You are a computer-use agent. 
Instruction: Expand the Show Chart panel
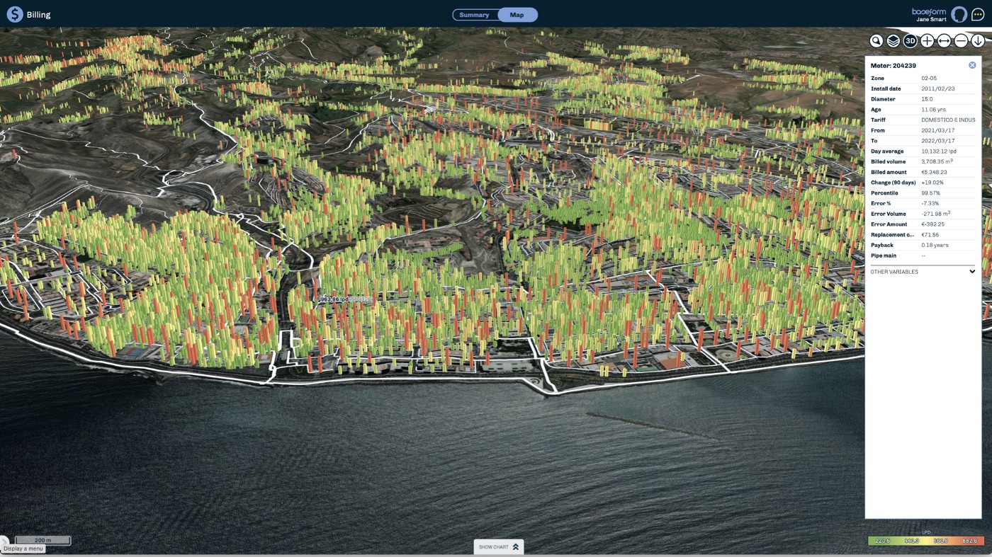pos(499,547)
